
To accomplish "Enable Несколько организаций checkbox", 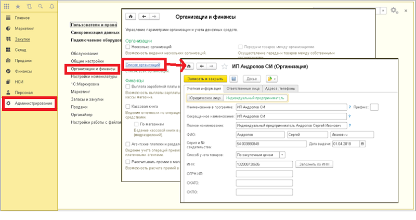I will pos(128,47).
